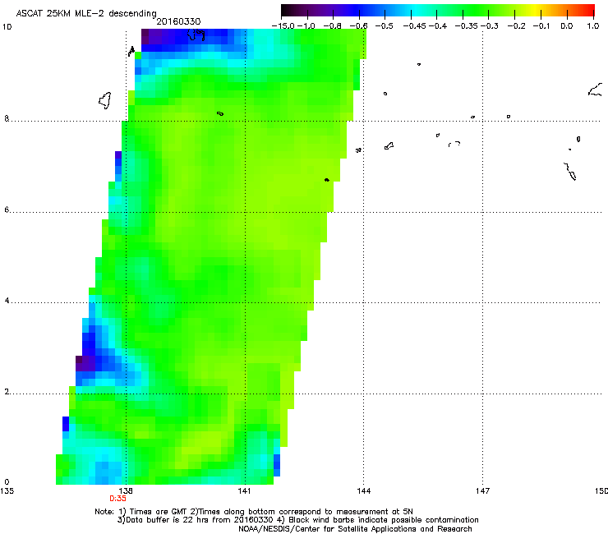Click the -0.2 color scale label
This screenshot has height=534, width=608.
516,26
